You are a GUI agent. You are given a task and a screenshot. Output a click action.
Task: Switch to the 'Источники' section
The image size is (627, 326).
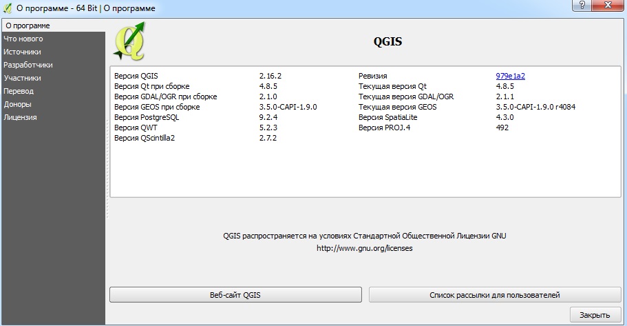click(53, 52)
